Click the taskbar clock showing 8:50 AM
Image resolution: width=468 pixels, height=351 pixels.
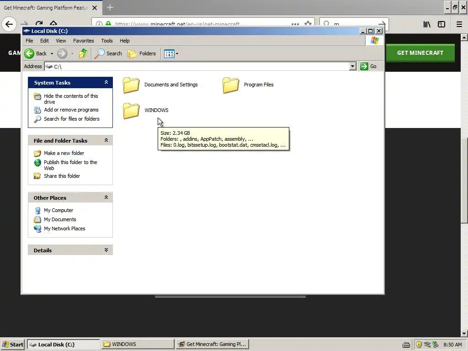click(x=452, y=345)
